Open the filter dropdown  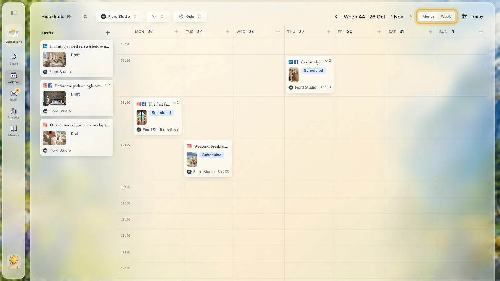158,17
